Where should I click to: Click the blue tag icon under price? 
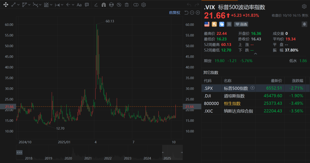tap(222, 24)
